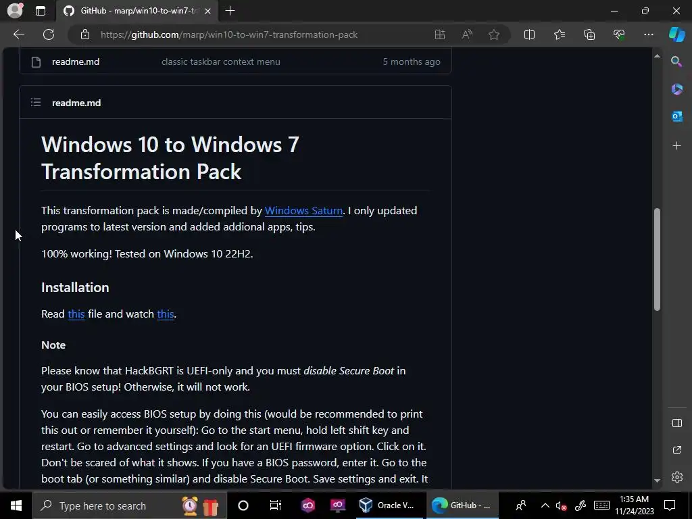Screen dimensions: 692x519
Task: Open the first 'this' file link
Action: click(76, 314)
